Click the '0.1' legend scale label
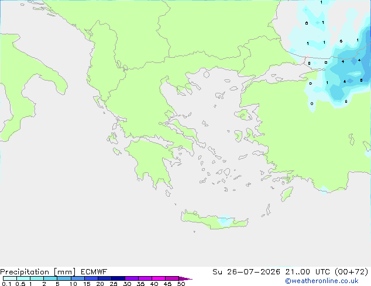The height and width of the screenshot is (286, 371). [x=6, y=284]
